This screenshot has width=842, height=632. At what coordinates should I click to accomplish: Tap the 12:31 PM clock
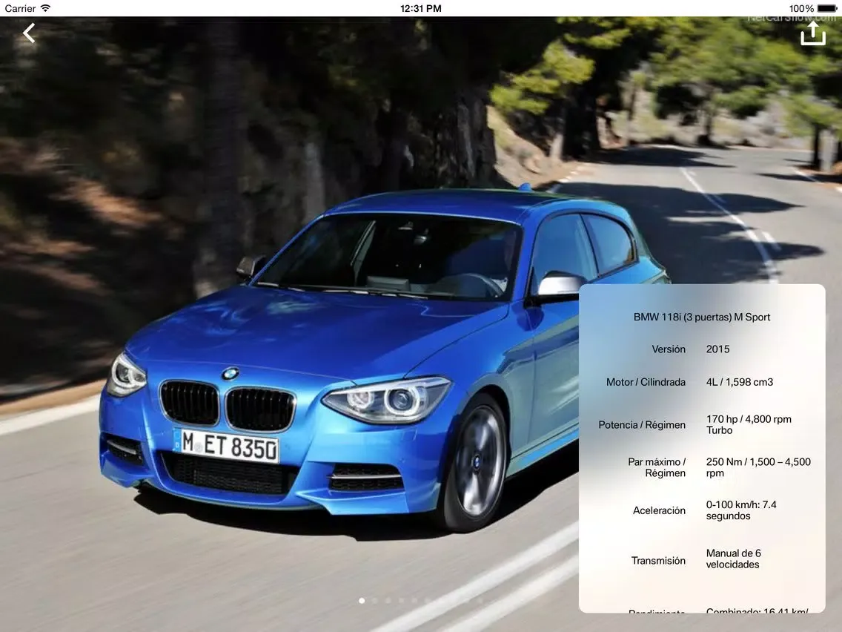(421, 8)
